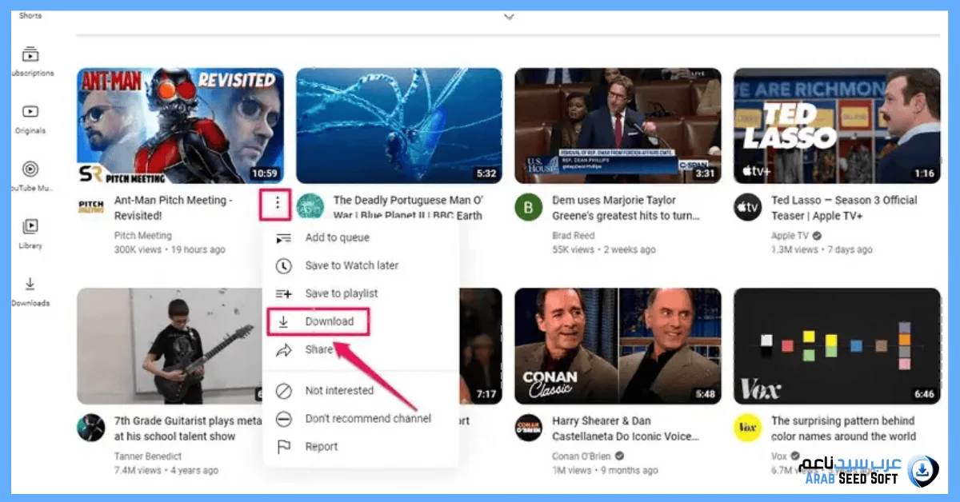Select Save to playlist option
The width and height of the screenshot is (960, 502).
pyautogui.click(x=342, y=293)
